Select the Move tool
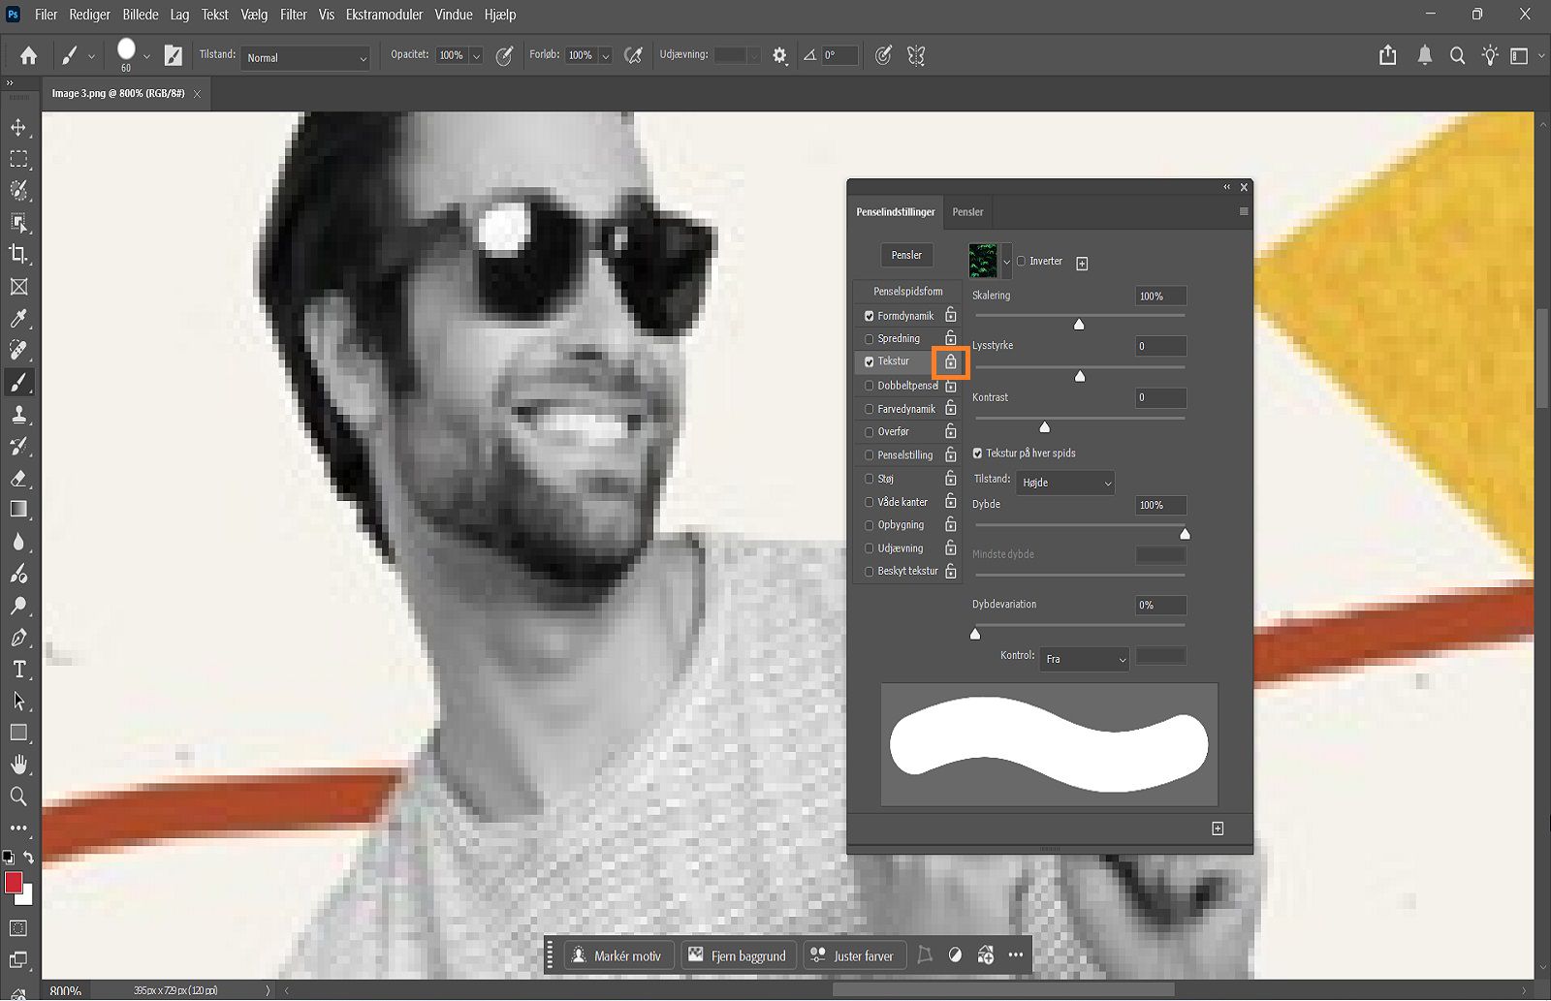The width and height of the screenshot is (1551, 1001). pos(19,127)
